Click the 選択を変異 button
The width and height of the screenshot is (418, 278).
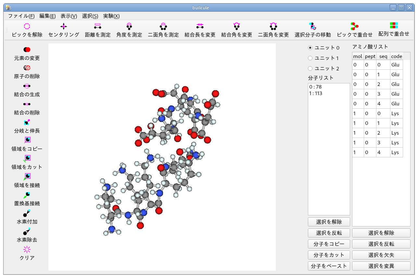381,266
